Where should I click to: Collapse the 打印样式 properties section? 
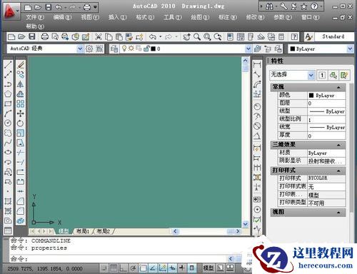click(x=338, y=171)
